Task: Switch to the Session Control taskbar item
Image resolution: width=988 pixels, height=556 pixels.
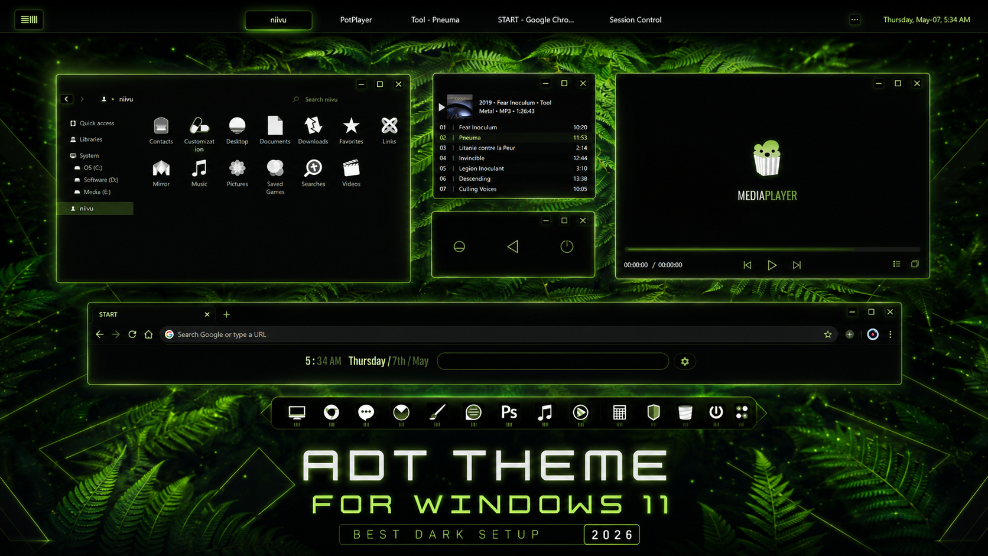Action: coord(635,19)
